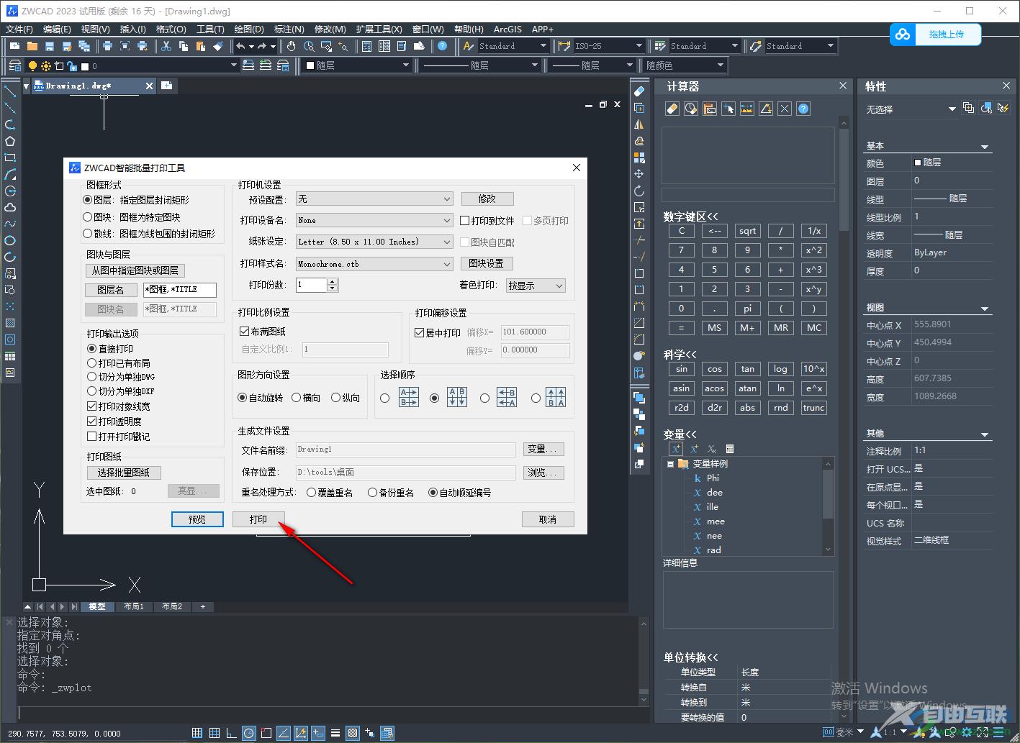
Task: Click the calculator panel Help icon
Action: (x=803, y=109)
